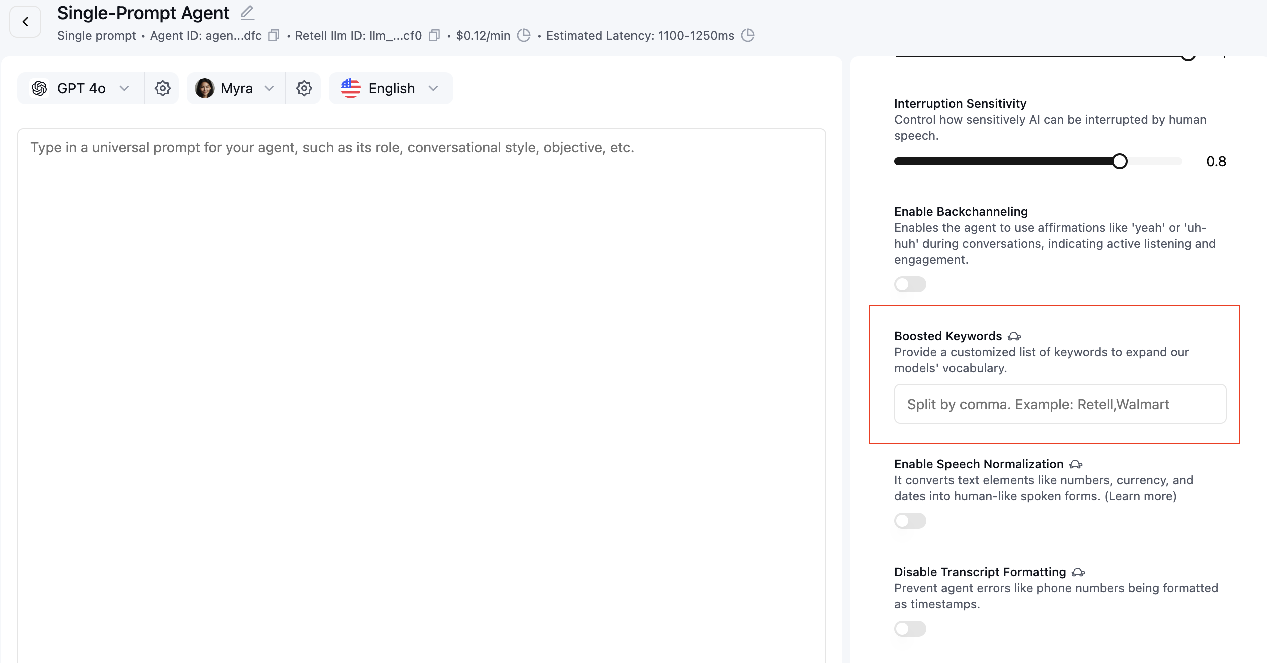Enable Backchanneling toggle
1267x663 pixels.
click(x=910, y=284)
